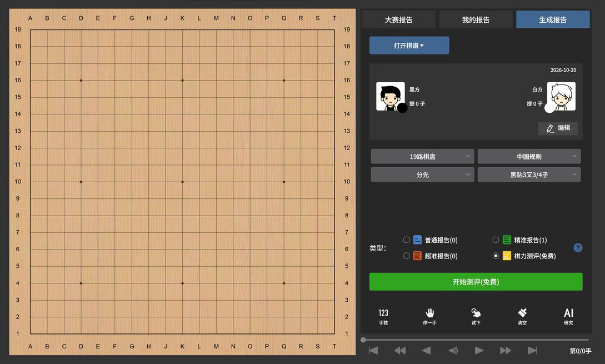Click the black player's avatar

[390, 96]
